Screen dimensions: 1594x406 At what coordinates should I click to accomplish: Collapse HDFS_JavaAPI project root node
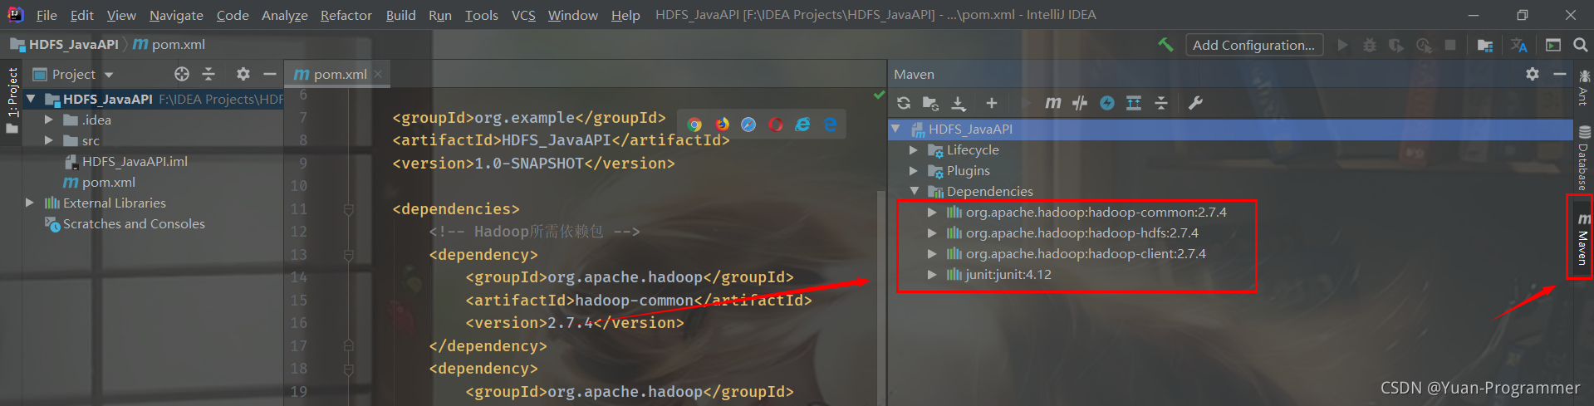click(31, 99)
